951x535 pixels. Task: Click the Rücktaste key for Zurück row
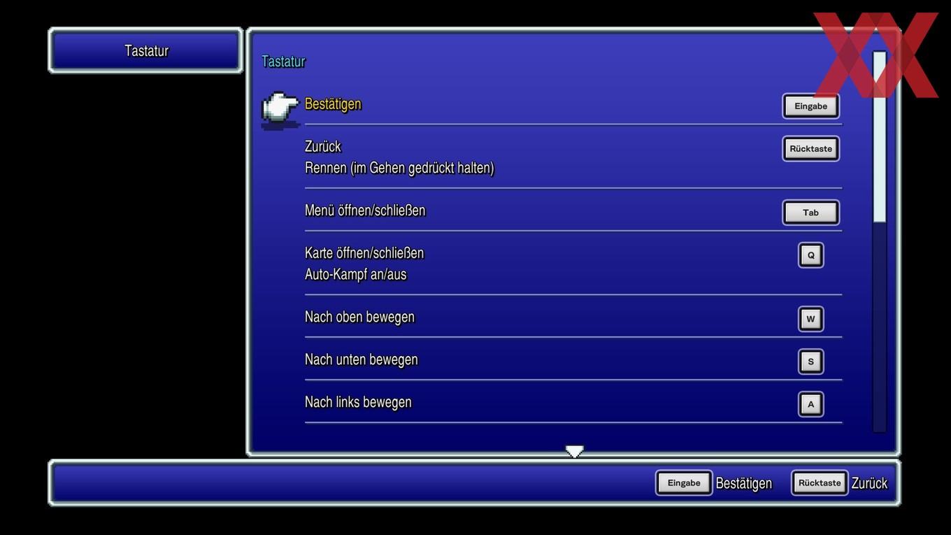click(x=810, y=149)
